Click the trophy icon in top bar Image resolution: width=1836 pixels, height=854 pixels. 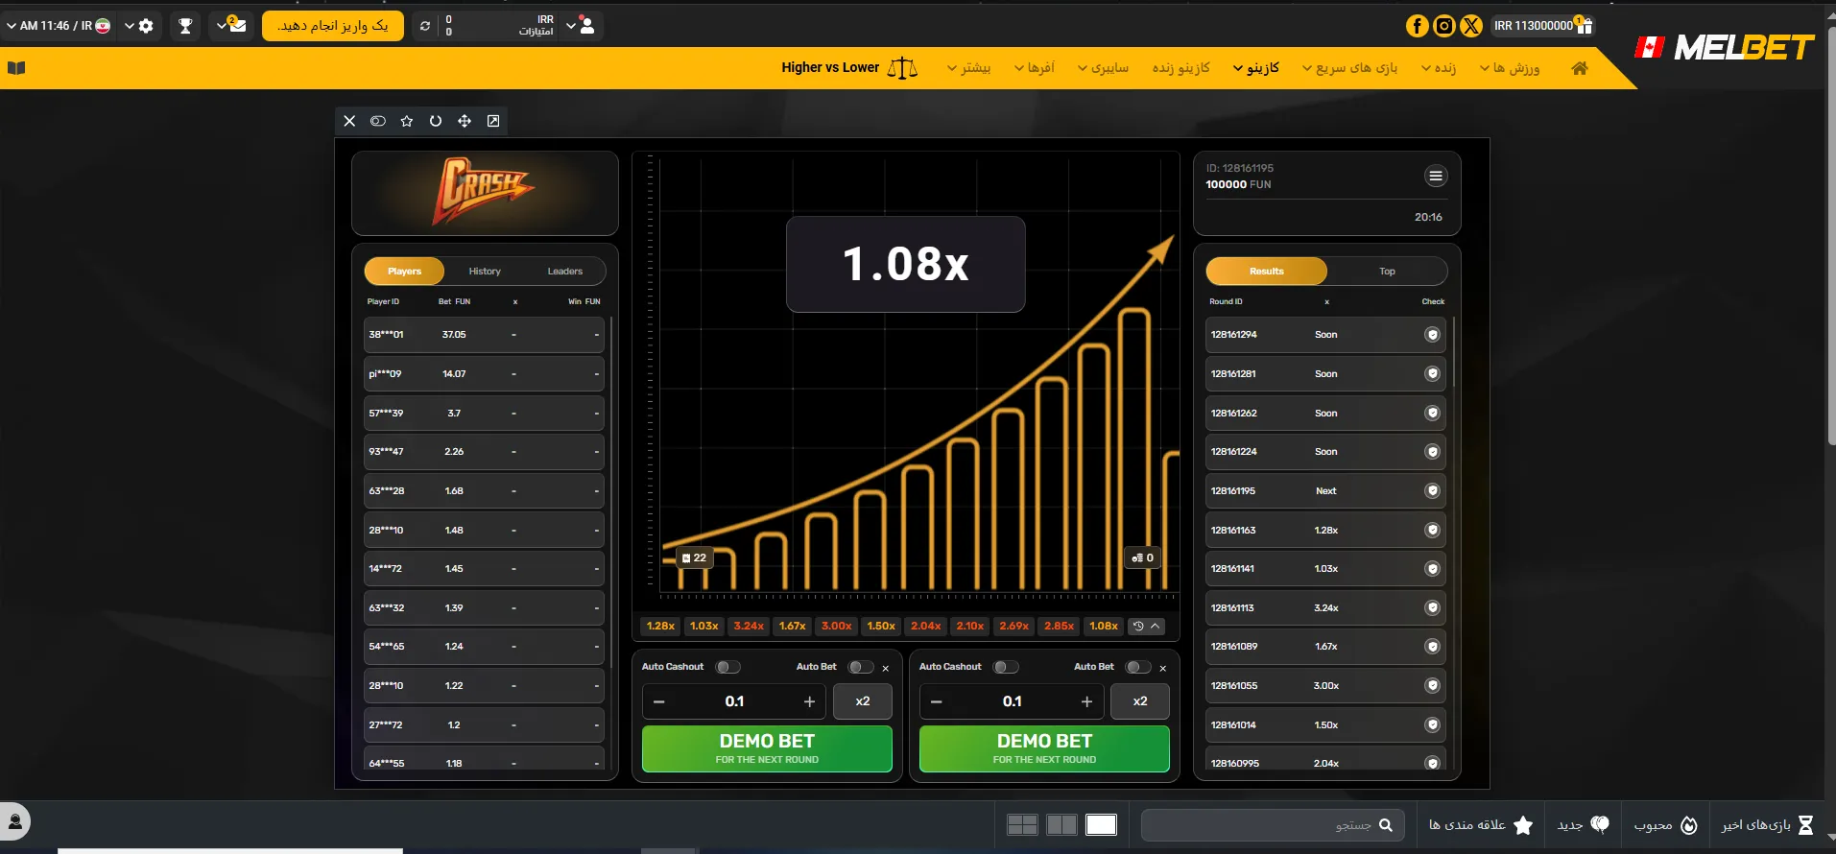(x=186, y=26)
